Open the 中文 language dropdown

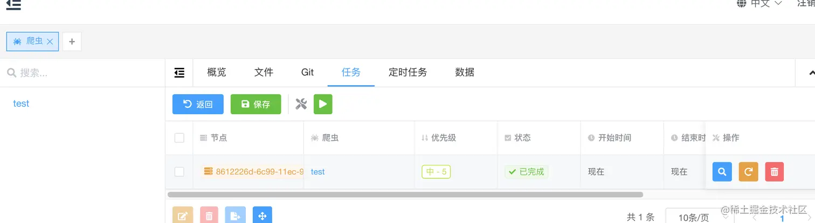766,3
